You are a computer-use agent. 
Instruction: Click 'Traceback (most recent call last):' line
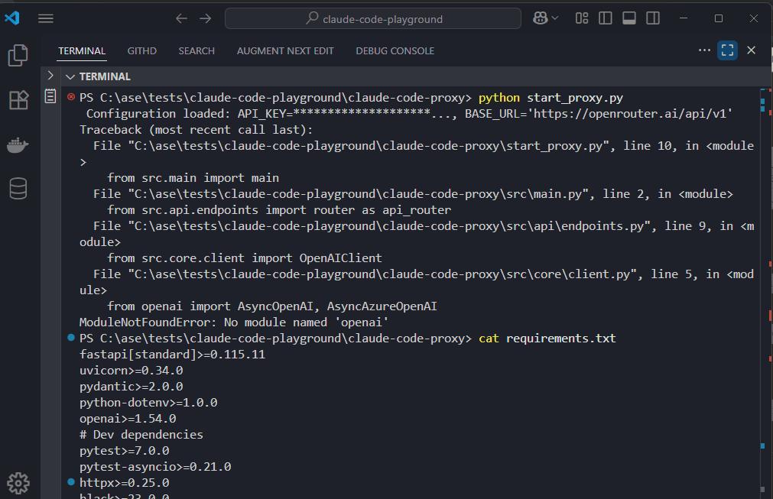pos(196,130)
